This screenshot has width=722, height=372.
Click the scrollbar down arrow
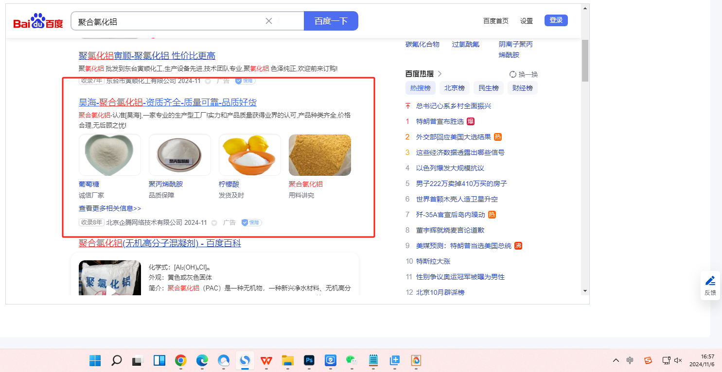(x=585, y=290)
